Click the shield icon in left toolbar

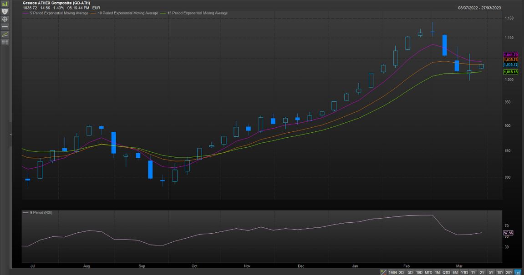[5, 11]
